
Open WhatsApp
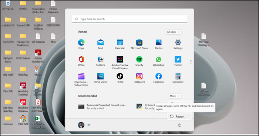click(x=159, y=61)
